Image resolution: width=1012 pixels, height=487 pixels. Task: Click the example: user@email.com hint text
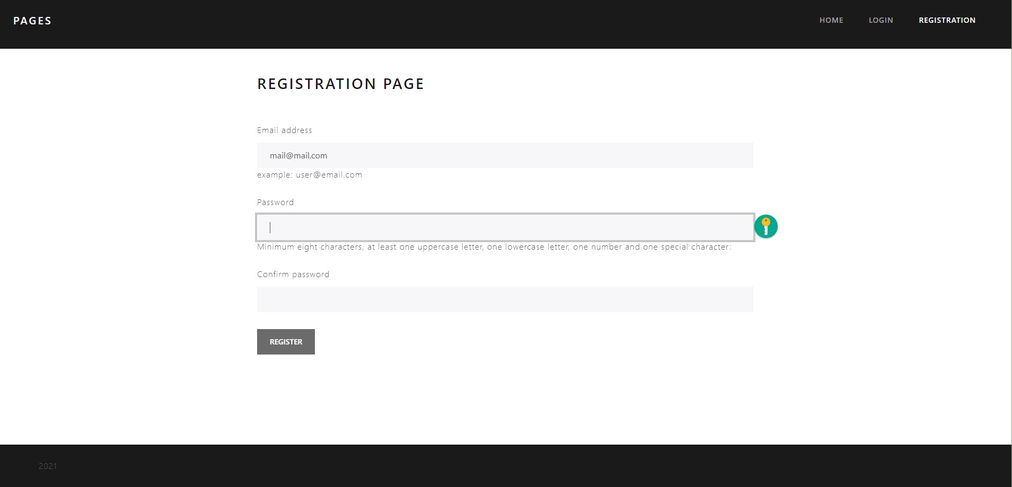click(x=309, y=174)
